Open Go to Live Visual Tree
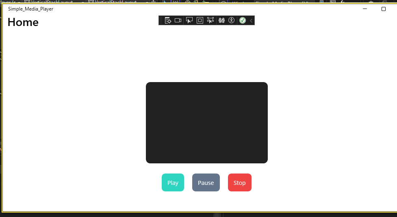 pos(168,20)
